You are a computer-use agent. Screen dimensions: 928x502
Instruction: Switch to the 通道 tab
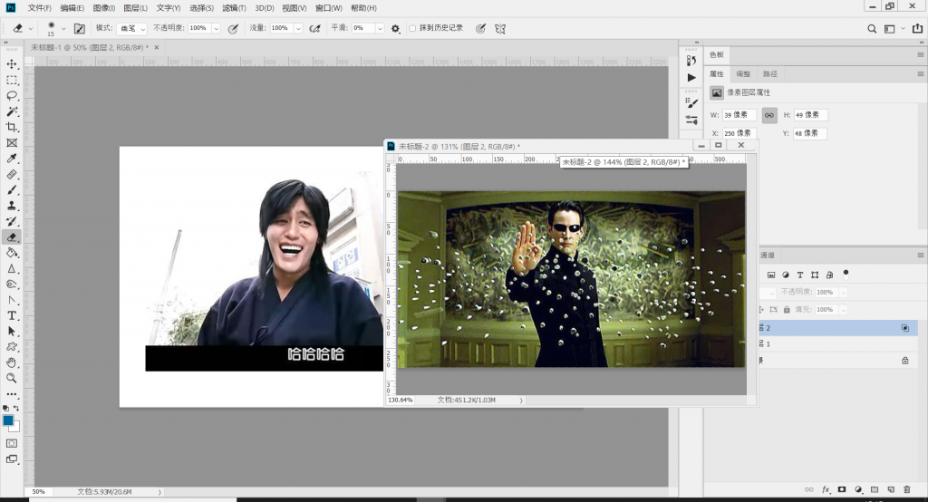768,256
